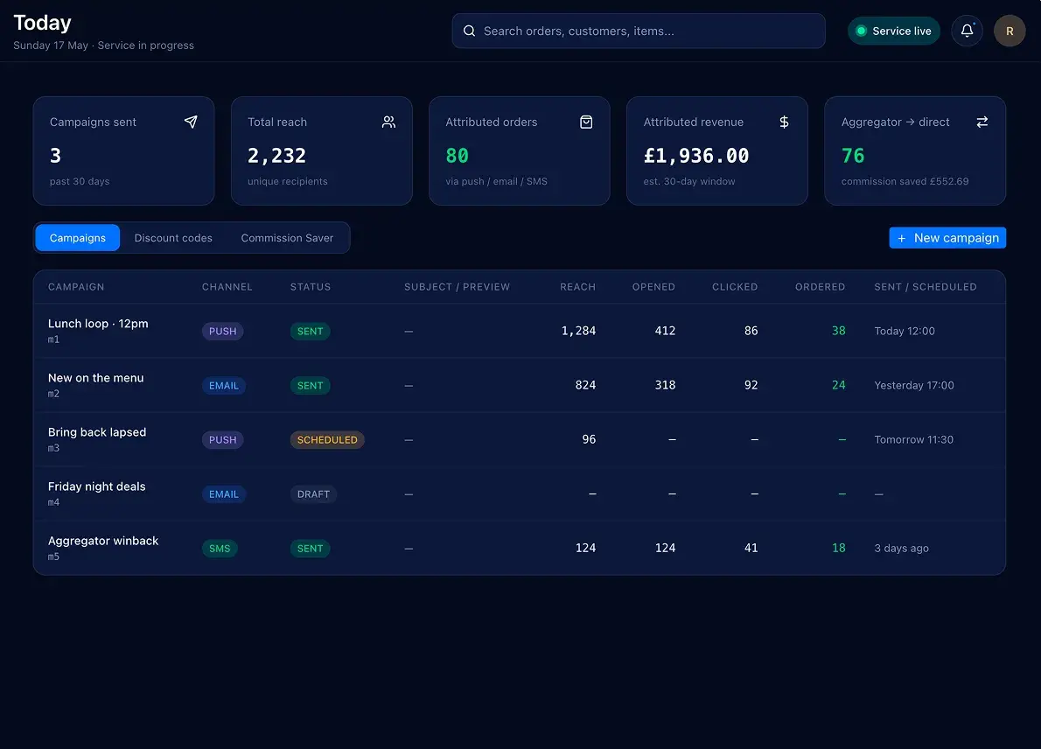This screenshot has width=1041, height=749.
Task: Click the Attributed revenue dollar icon
Action: pos(784,122)
